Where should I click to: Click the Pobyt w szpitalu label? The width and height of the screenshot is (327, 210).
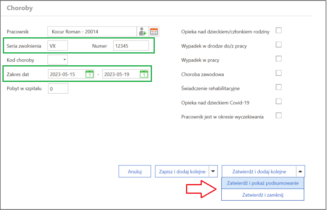[x=24, y=88]
